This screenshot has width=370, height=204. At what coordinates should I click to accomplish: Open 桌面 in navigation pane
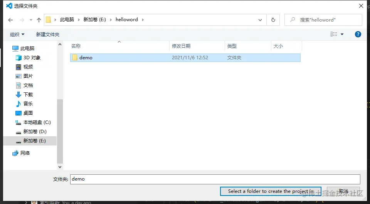(x=24, y=113)
